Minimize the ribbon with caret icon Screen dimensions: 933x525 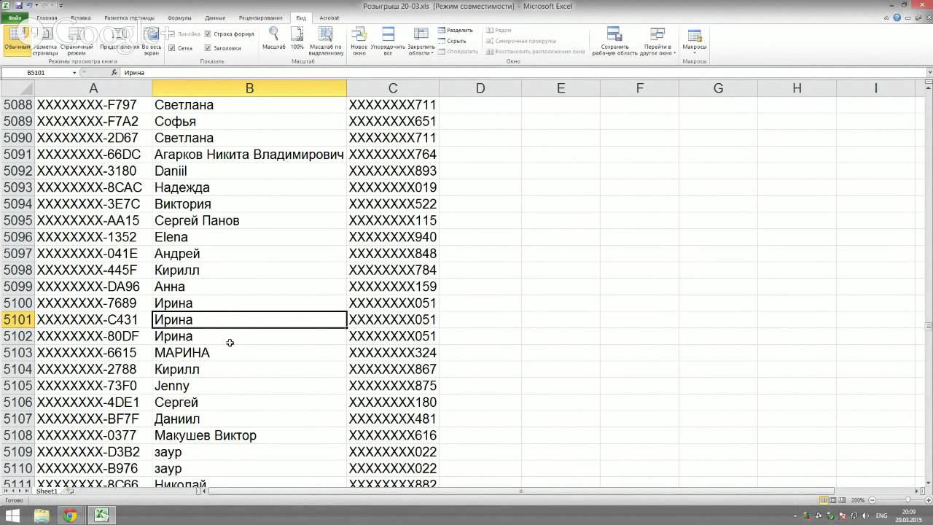tap(887, 17)
